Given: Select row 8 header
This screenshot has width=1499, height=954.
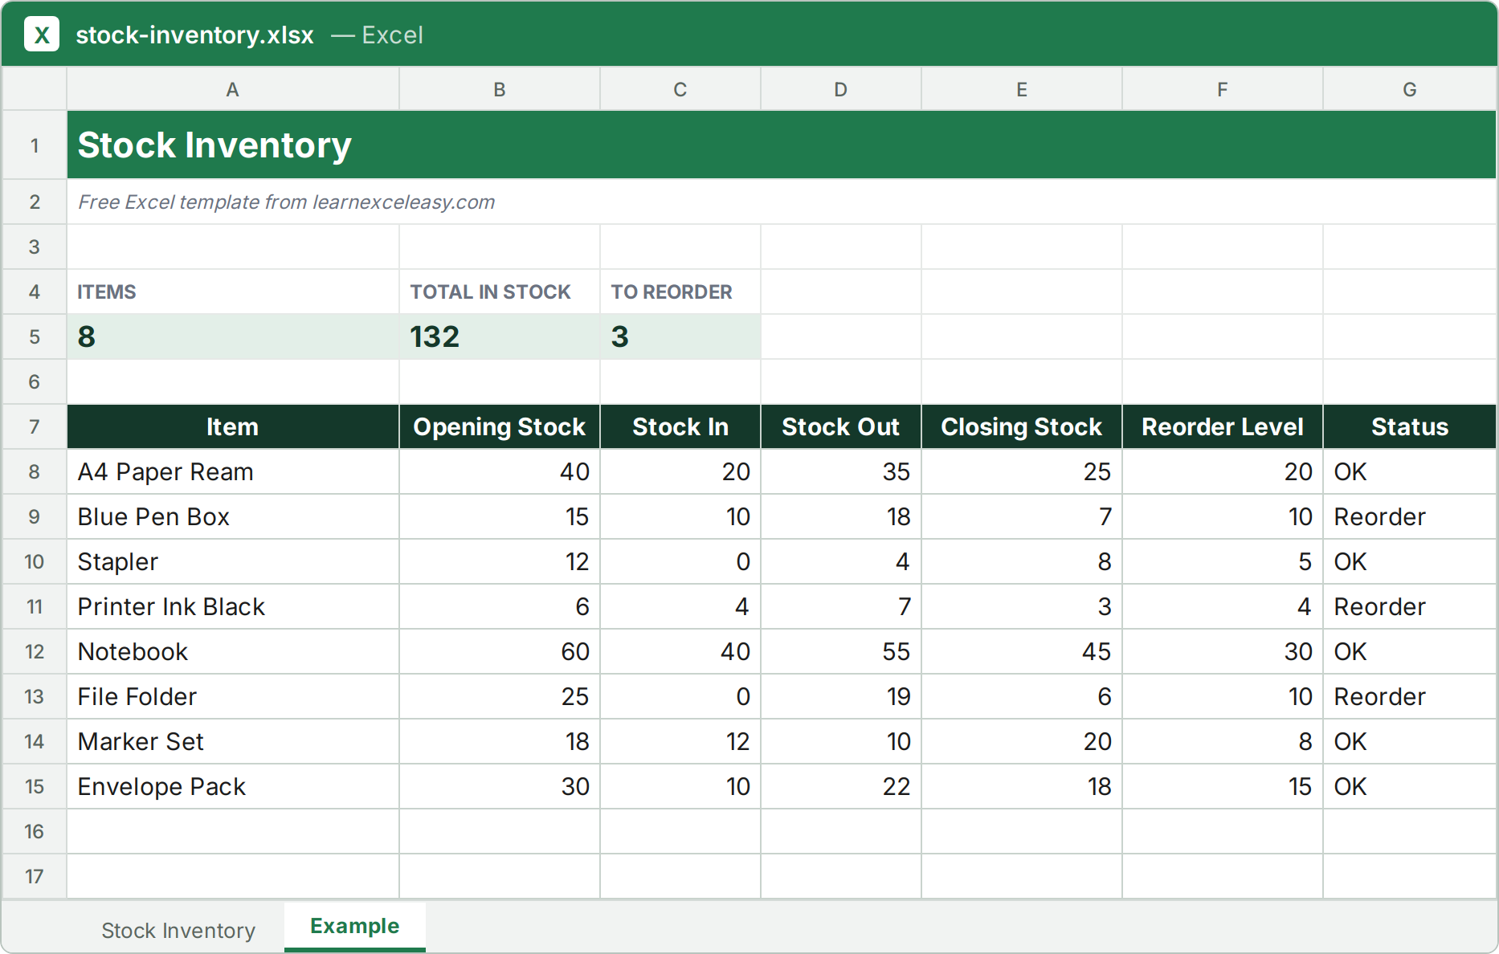Looking at the screenshot, I should (35, 471).
